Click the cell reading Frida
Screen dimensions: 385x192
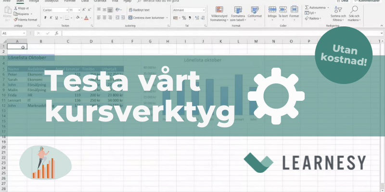coord(17,95)
